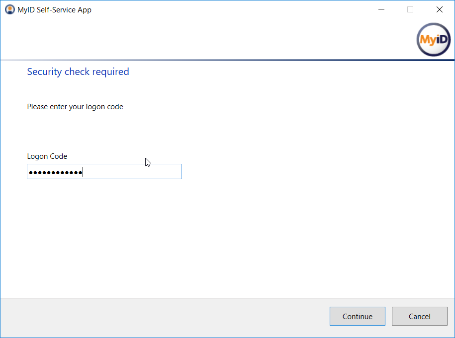Click the blue header divider line

coord(228,60)
